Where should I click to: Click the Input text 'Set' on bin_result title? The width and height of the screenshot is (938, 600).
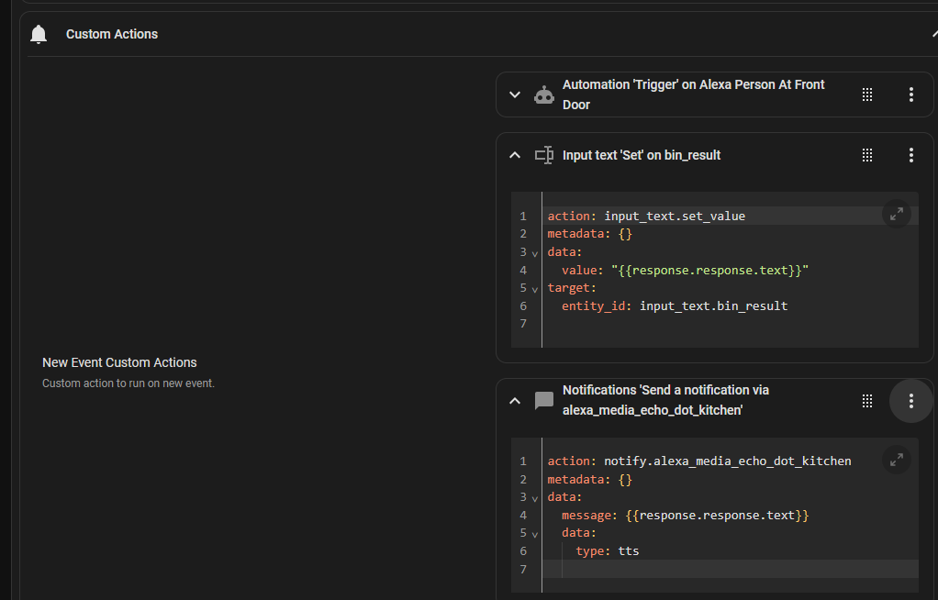(x=642, y=156)
